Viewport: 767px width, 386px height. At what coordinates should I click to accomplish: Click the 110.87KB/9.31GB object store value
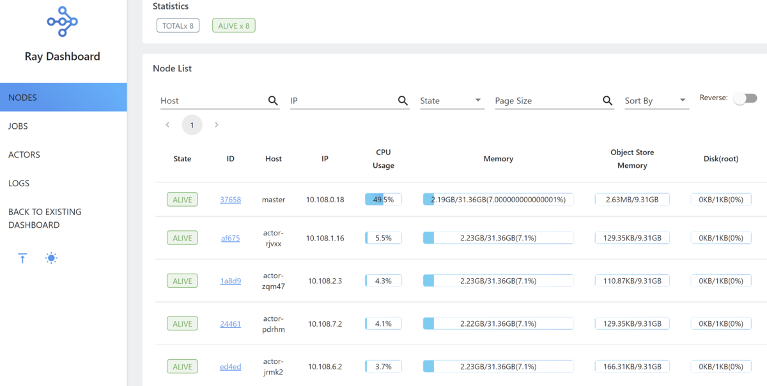632,281
